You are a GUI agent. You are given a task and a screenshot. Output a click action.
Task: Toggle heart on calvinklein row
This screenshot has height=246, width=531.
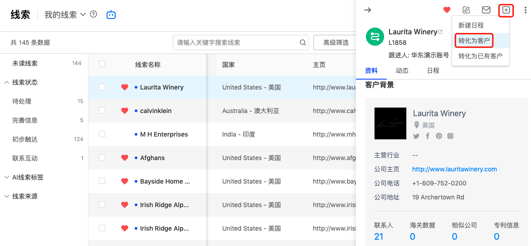tap(125, 110)
